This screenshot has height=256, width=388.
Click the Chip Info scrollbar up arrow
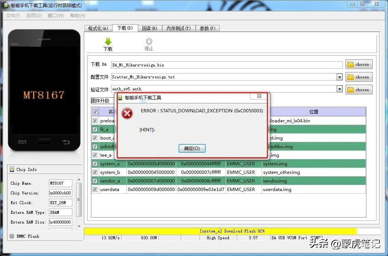click(79, 179)
